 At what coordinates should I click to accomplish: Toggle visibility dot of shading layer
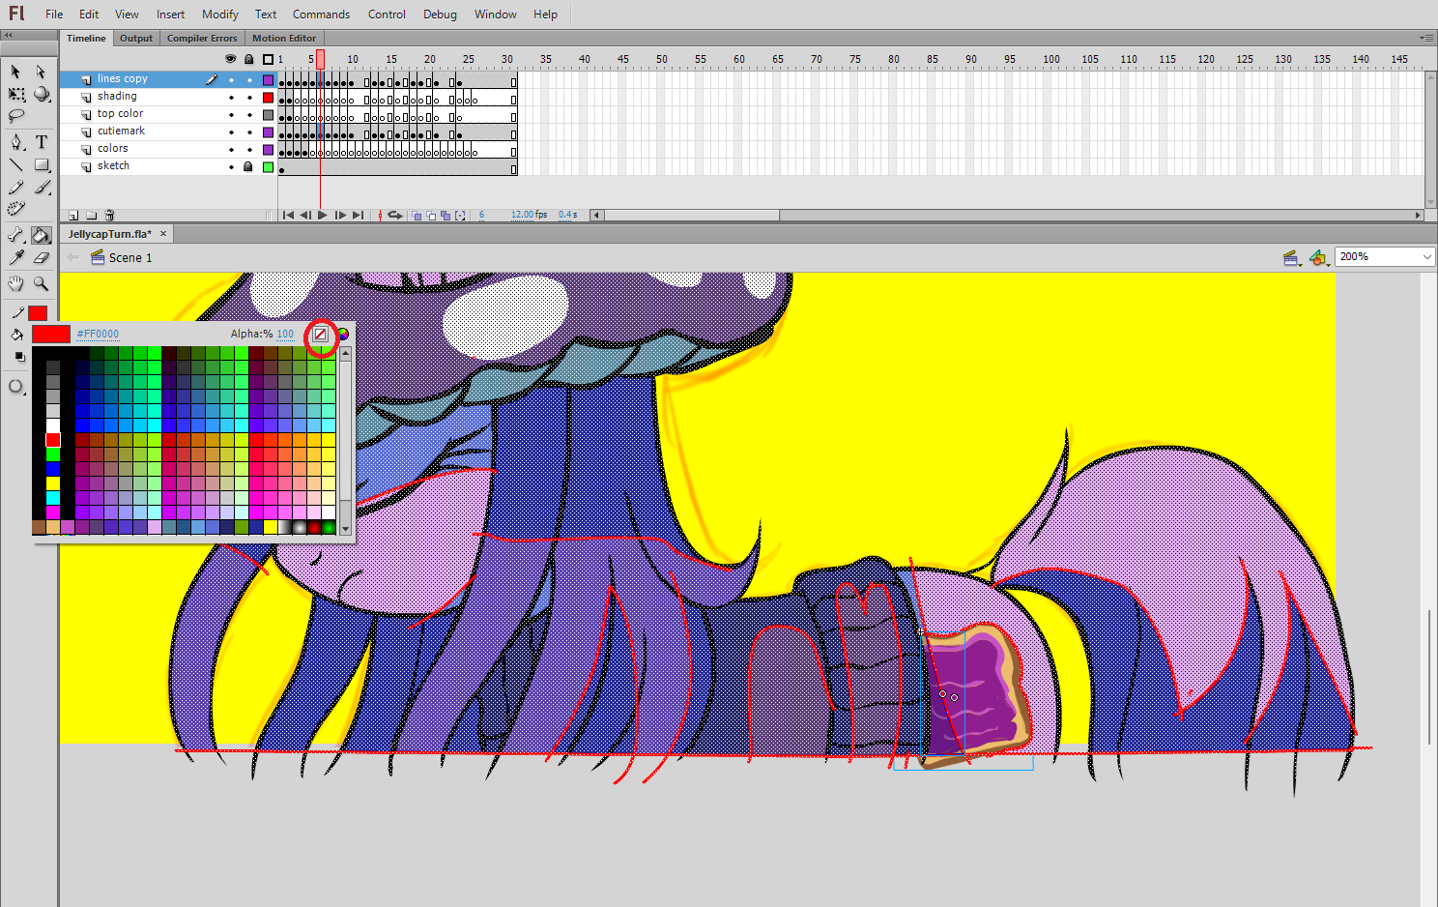click(x=231, y=97)
